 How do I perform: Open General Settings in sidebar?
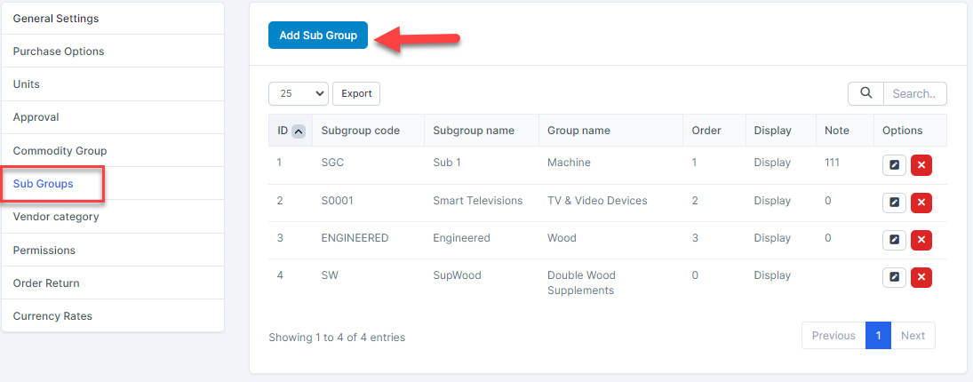[56, 19]
